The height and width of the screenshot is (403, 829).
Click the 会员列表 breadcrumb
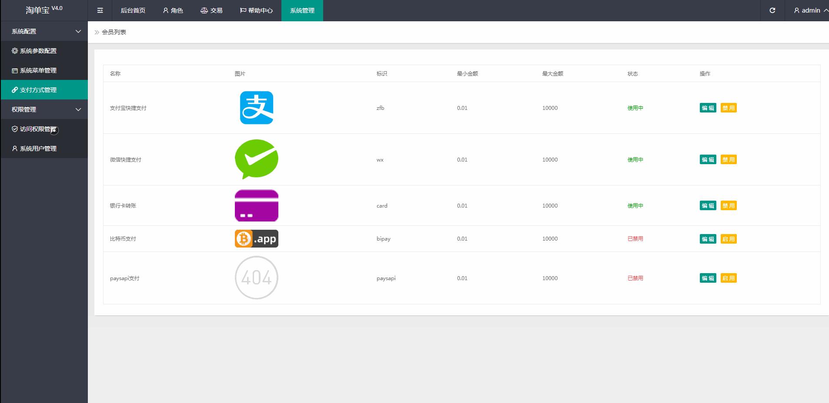click(114, 32)
